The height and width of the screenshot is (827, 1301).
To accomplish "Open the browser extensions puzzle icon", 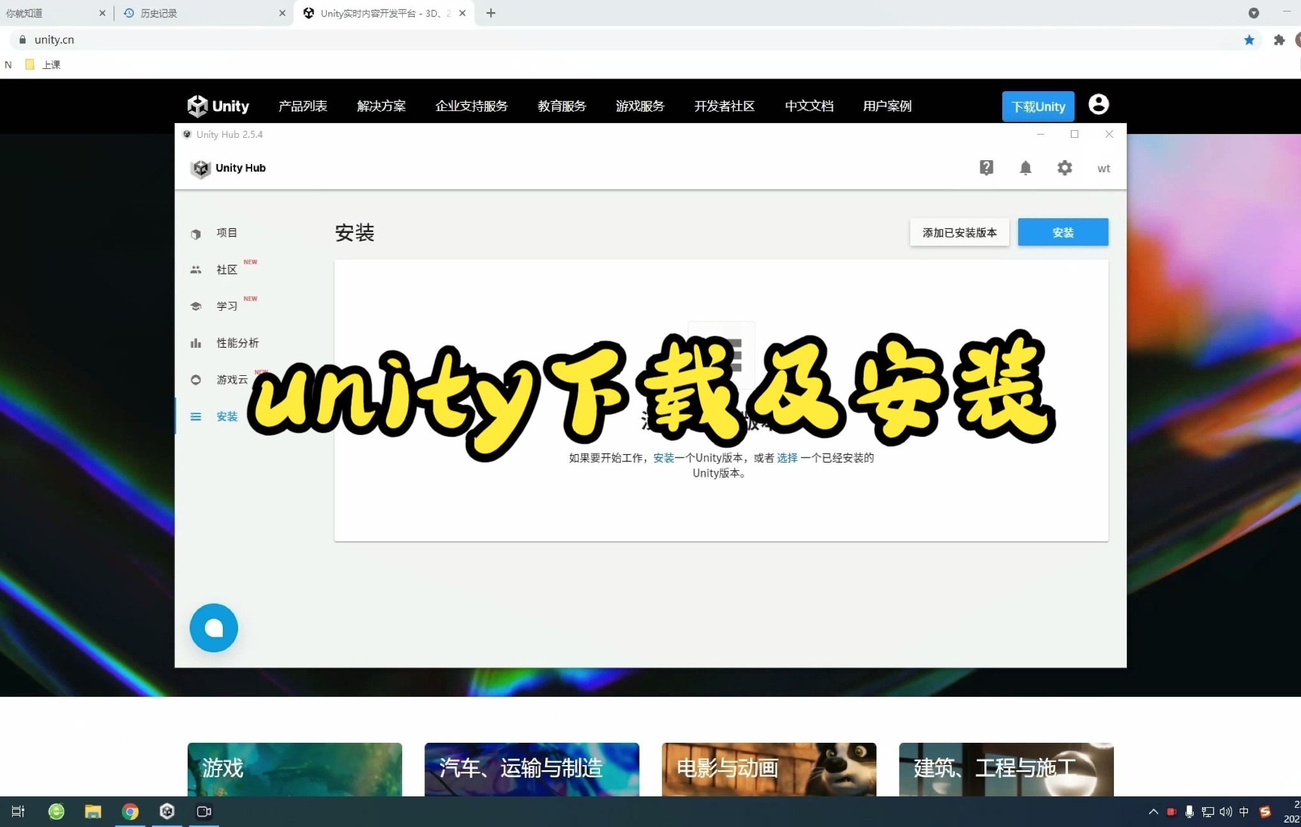I will coord(1279,40).
